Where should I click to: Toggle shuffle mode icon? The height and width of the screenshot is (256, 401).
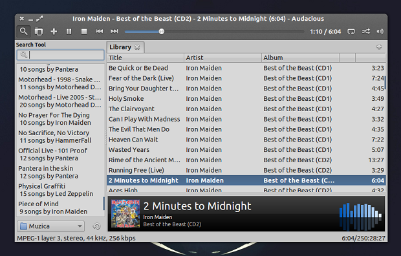click(x=365, y=31)
